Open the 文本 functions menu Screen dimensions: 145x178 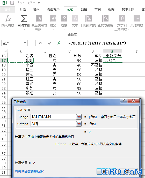(x=75, y=22)
